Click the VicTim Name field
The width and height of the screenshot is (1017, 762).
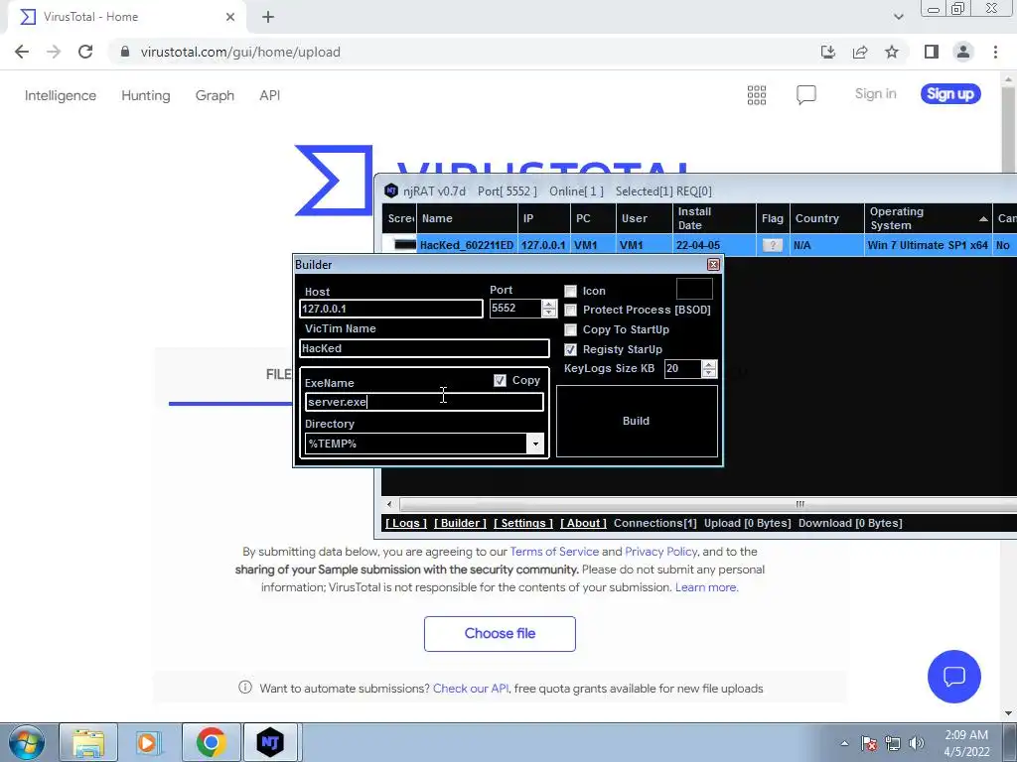(425, 348)
